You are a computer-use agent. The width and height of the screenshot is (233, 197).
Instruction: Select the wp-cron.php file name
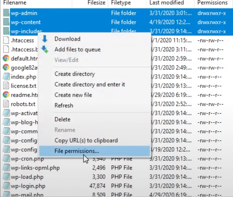pyautogui.click(x=27, y=159)
